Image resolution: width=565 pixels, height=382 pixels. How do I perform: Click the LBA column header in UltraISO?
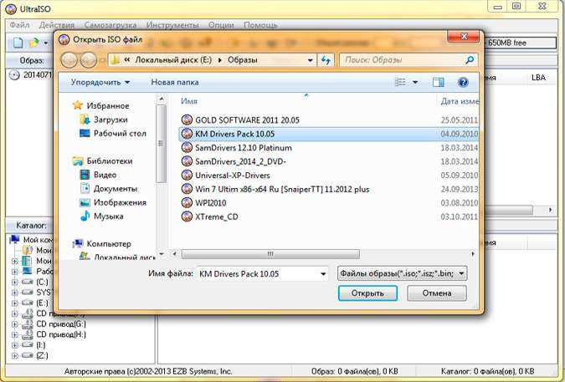coord(538,78)
